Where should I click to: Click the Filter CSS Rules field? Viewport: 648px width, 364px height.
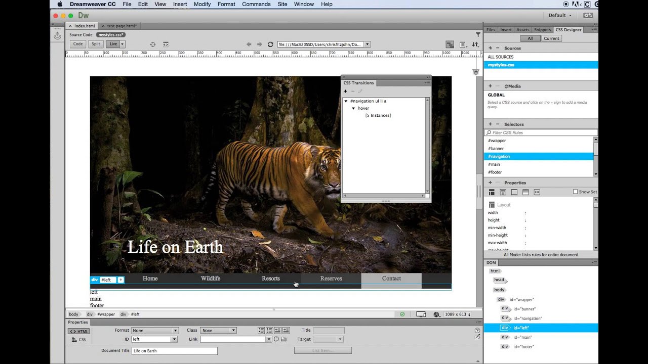541,132
